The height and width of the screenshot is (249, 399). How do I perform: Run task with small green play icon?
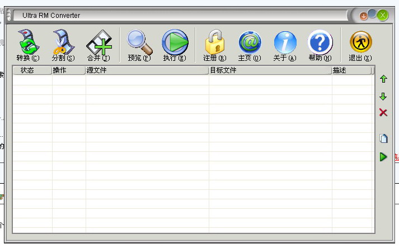coord(383,157)
